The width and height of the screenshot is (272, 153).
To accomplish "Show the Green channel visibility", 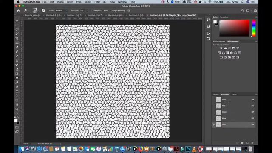I will pyautogui.click(x=214, y=112).
